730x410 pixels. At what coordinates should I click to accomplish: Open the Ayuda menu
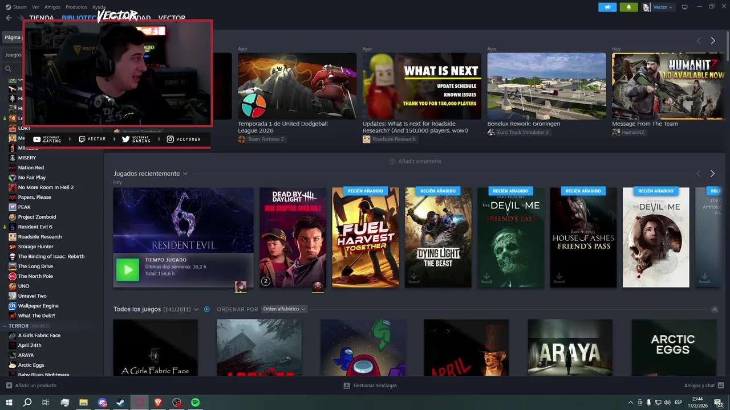tap(99, 7)
